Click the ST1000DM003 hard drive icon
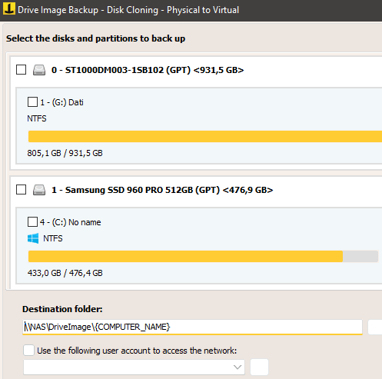Viewport: 382px width, 379px height. (39, 70)
